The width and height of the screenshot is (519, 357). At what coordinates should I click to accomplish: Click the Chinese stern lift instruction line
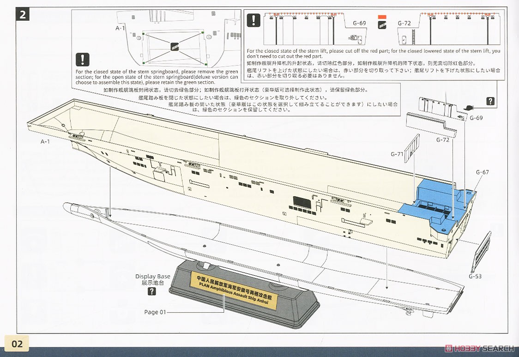point(362,63)
